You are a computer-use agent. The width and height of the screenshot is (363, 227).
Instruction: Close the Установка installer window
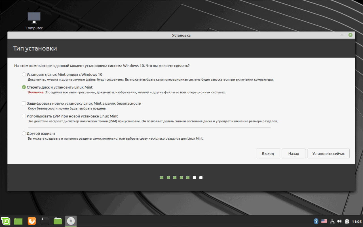[x=351, y=35]
